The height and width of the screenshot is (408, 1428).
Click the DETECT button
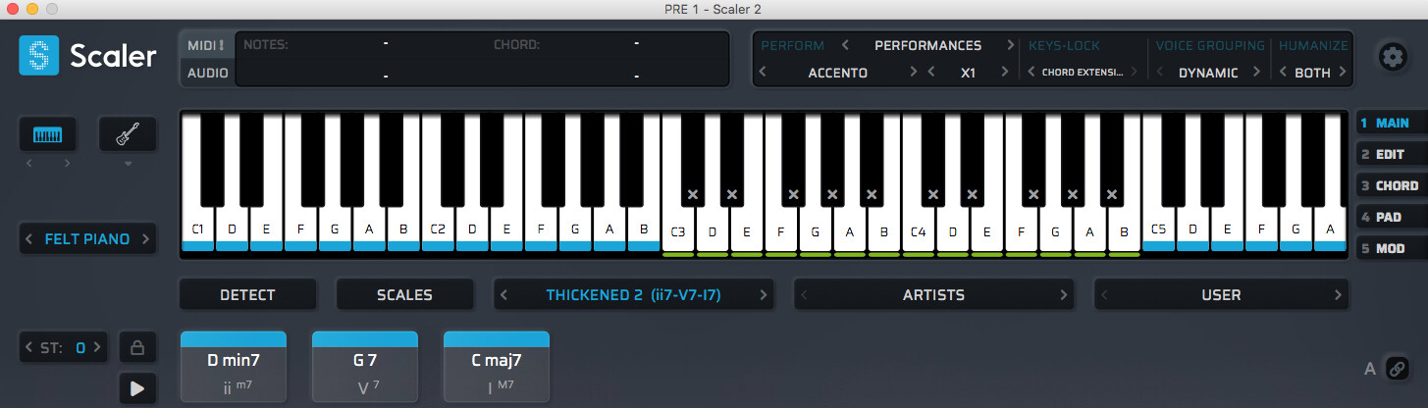click(247, 294)
